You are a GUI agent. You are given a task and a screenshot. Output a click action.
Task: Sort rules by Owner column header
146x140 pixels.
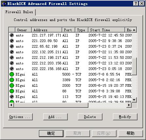[x=23, y=30]
